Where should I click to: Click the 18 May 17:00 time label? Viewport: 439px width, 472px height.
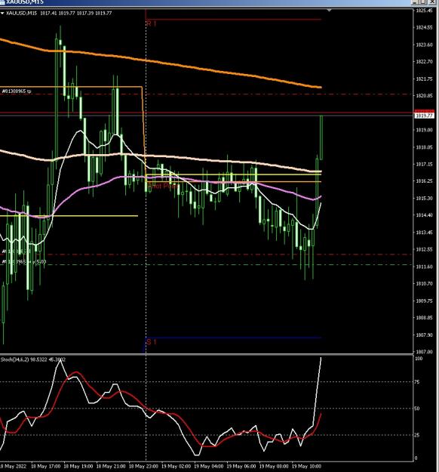46,466
